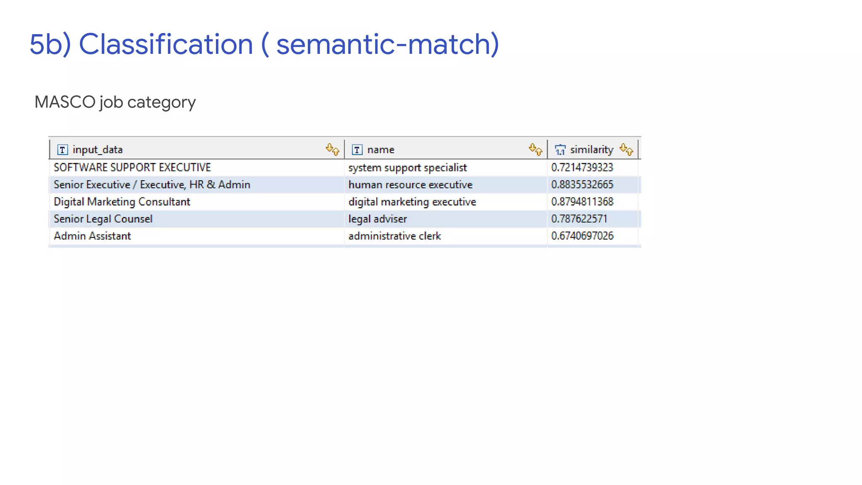Click the administrative clerk cell
Screen dimensions: 862x485
pyautogui.click(x=446, y=236)
